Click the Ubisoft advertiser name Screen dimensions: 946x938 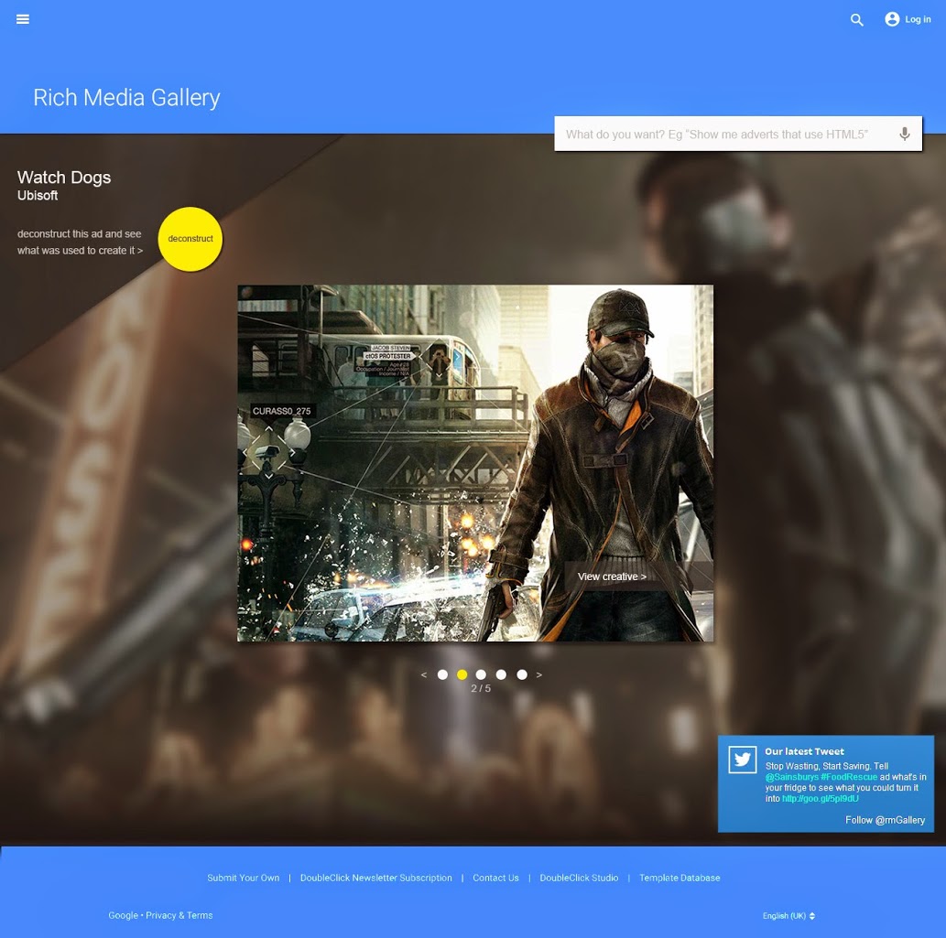38,195
